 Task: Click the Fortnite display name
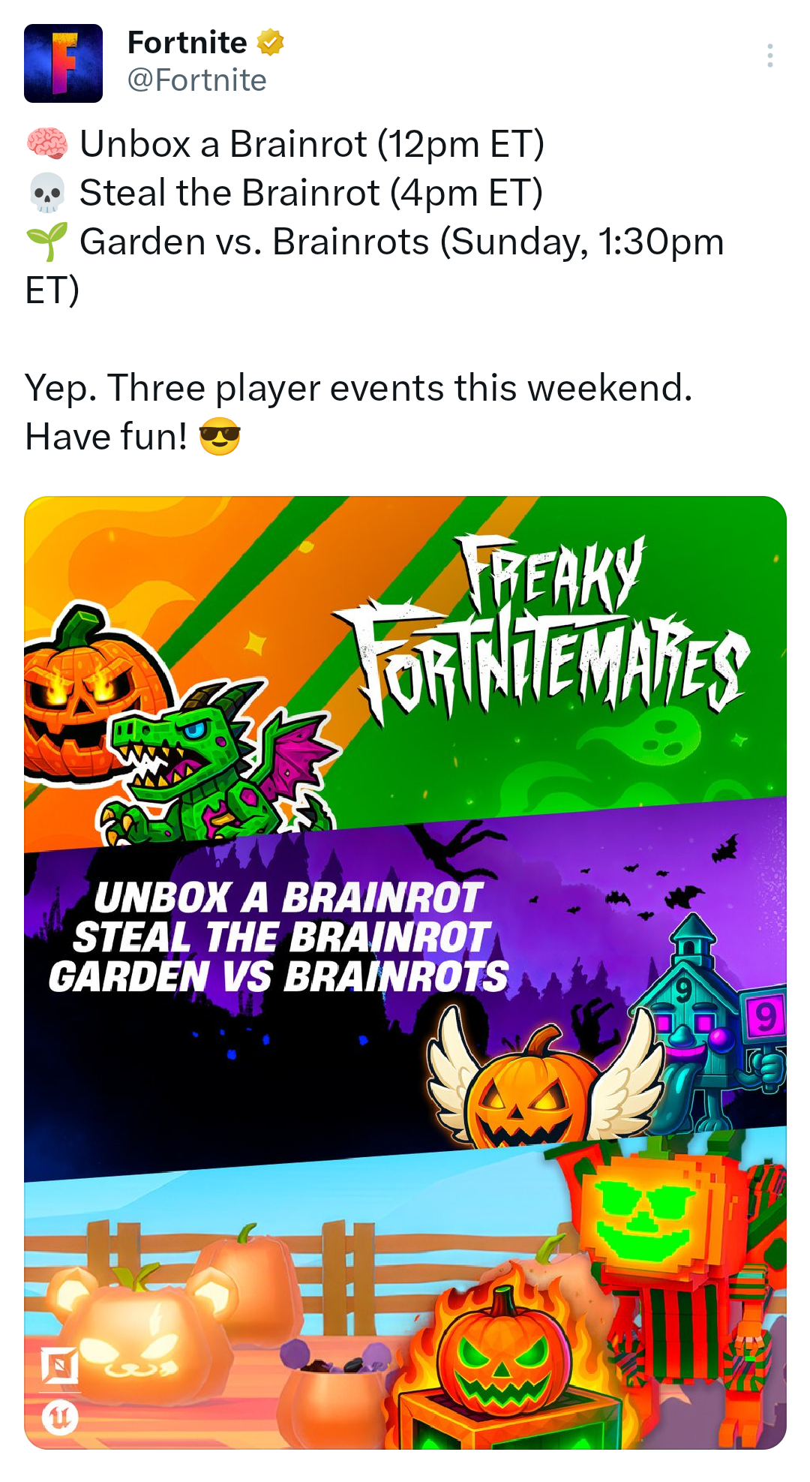187,42
